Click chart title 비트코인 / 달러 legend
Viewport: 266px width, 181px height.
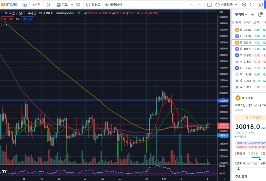13,13
